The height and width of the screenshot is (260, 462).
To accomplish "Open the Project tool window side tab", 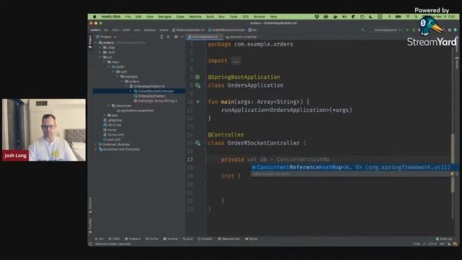I will click(90, 42).
